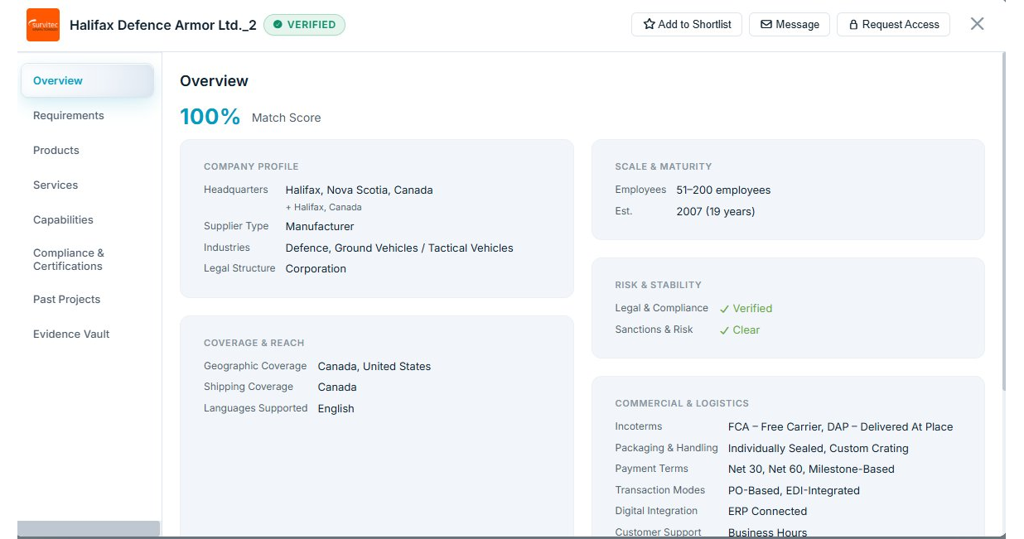Click the 100% match score value
This screenshot has width=1024, height=539.
point(210,117)
